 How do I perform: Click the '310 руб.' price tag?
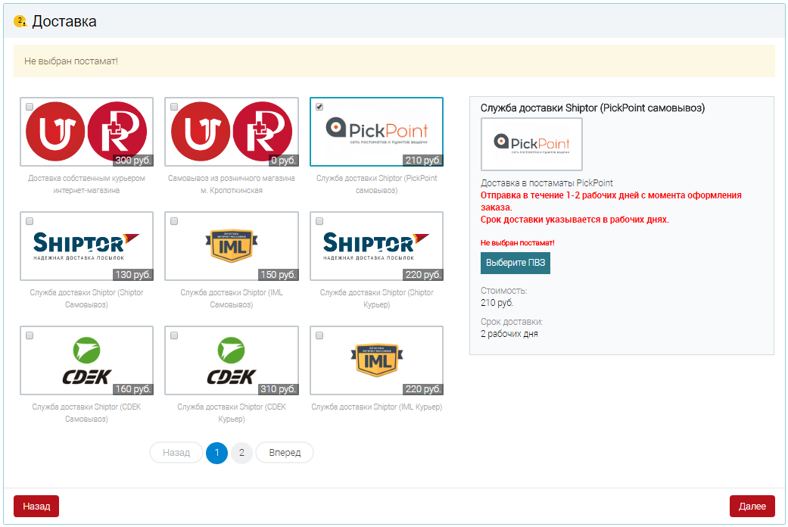[x=278, y=389]
